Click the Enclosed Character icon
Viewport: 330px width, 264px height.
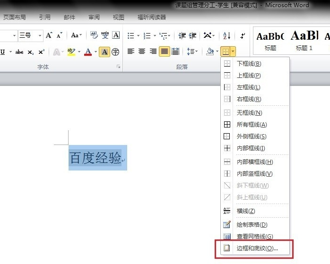tap(115, 52)
